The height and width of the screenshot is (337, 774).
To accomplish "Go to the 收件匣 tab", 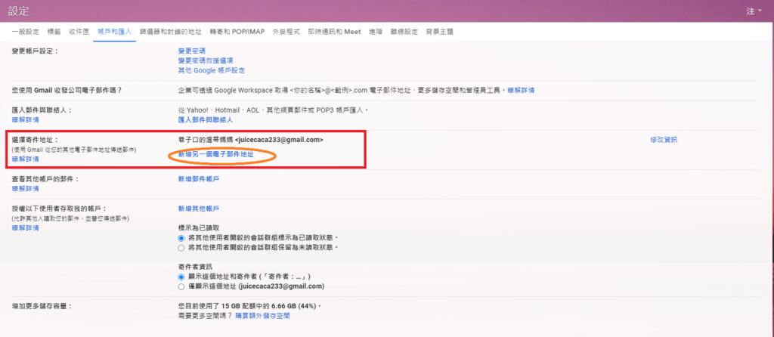I will (x=79, y=32).
